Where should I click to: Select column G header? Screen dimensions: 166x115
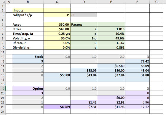tap(157, 2)
